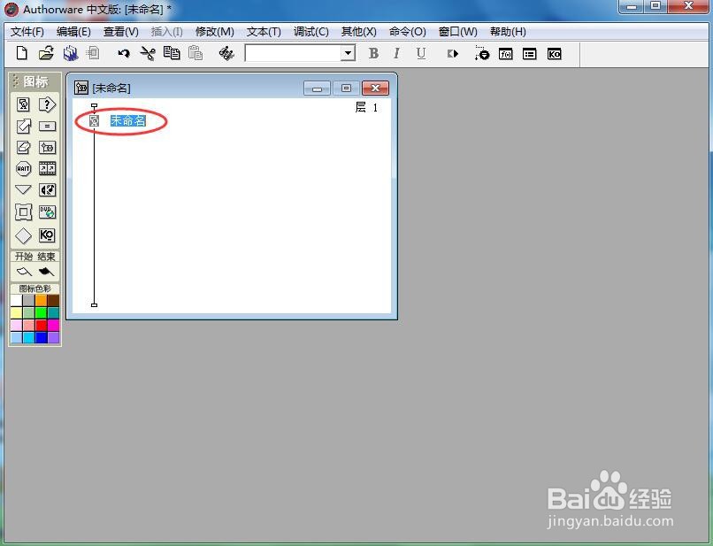
Task: Open the 帮助(H) menu
Action: coord(508,31)
